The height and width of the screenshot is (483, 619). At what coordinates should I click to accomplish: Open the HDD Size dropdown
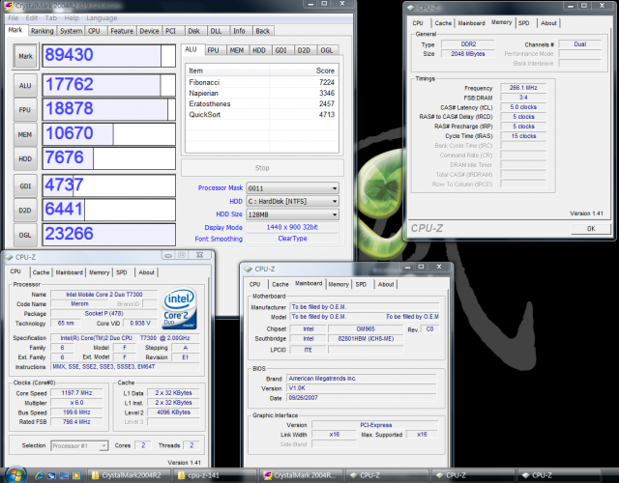coord(292,214)
